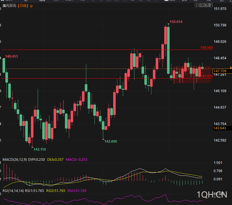Viewport: 232px width, 205px height.
Task: Click the 142.680 low price marker
Action: tap(111, 141)
